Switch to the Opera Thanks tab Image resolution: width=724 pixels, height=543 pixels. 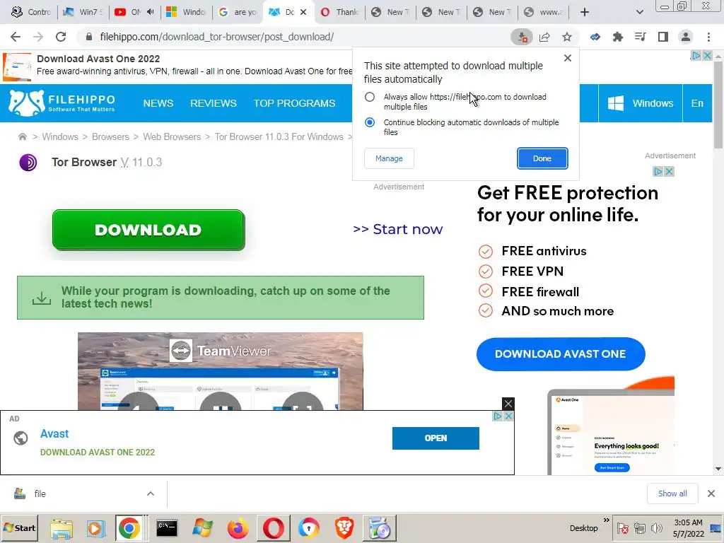pyautogui.click(x=339, y=12)
